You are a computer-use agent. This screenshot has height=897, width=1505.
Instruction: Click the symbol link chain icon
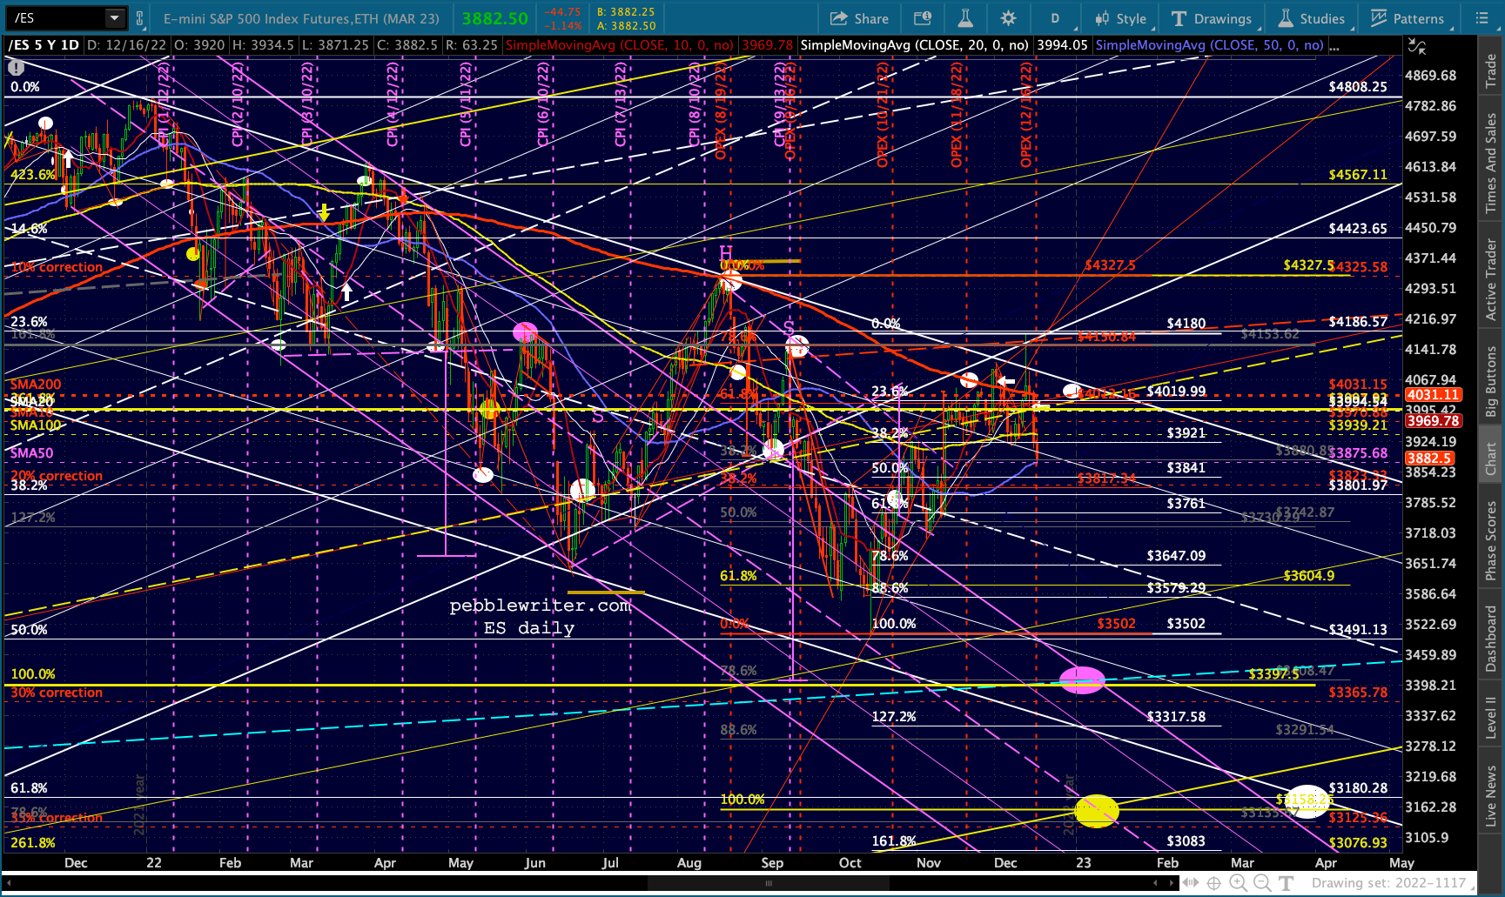[x=139, y=18]
